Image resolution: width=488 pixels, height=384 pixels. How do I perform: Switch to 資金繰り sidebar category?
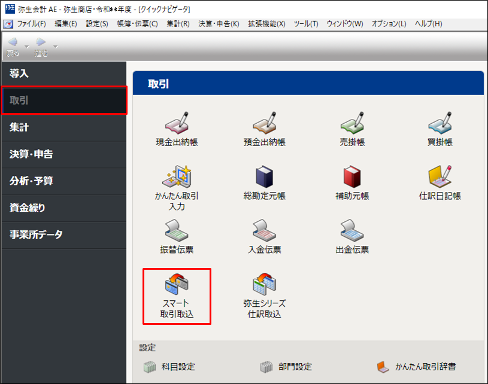63,208
